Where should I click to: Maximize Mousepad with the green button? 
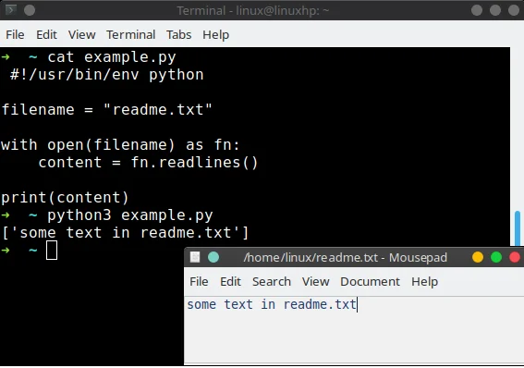coord(496,257)
